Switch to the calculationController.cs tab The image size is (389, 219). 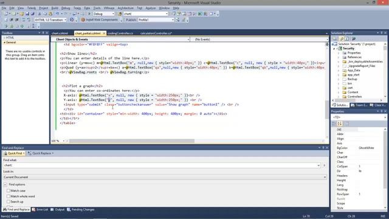point(156,33)
